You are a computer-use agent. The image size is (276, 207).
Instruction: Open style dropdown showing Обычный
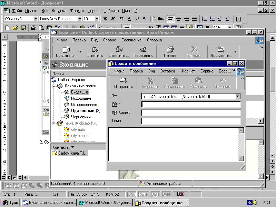pos(36,19)
